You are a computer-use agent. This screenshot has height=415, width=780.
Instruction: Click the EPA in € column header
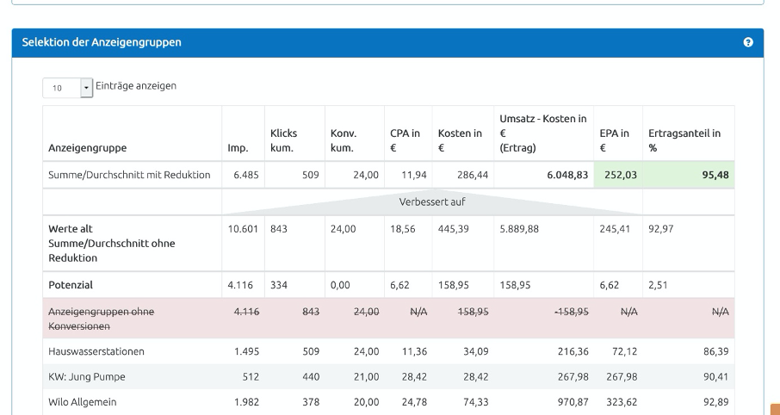pos(614,140)
